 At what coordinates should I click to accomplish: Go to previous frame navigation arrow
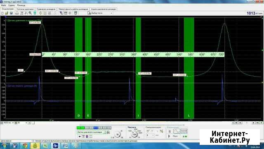click(240, 123)
